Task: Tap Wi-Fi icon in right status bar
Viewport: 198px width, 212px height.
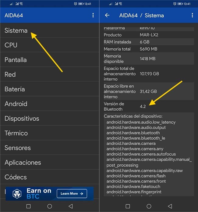Action: [x=120, y=4]
